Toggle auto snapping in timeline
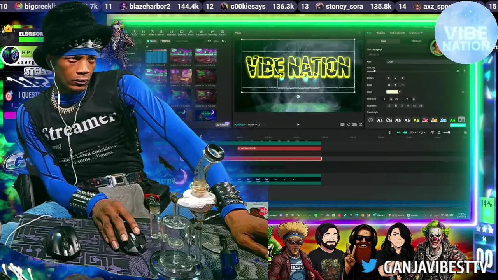This screenshot has width=498, height=280. (405, 133)
